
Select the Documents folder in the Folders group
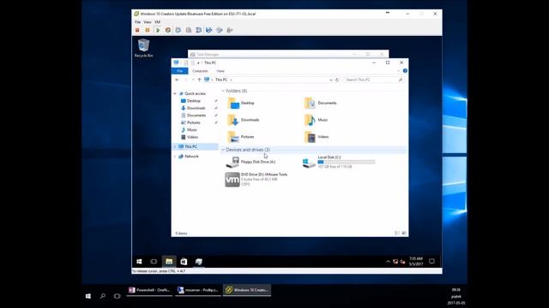[320, 103]
